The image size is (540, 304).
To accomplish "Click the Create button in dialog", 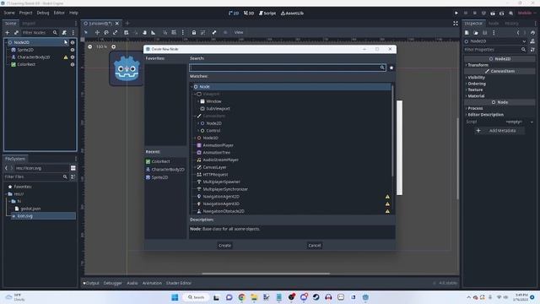I will point(225,246).
